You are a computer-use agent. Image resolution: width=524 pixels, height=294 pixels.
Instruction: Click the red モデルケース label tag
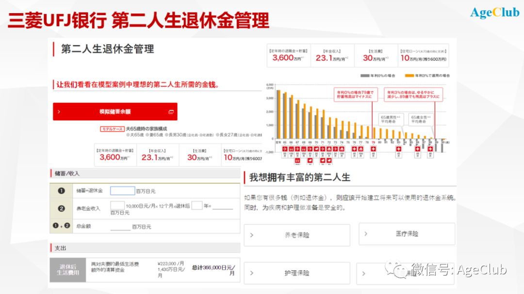pyautogui.click(x=112, y=129)
